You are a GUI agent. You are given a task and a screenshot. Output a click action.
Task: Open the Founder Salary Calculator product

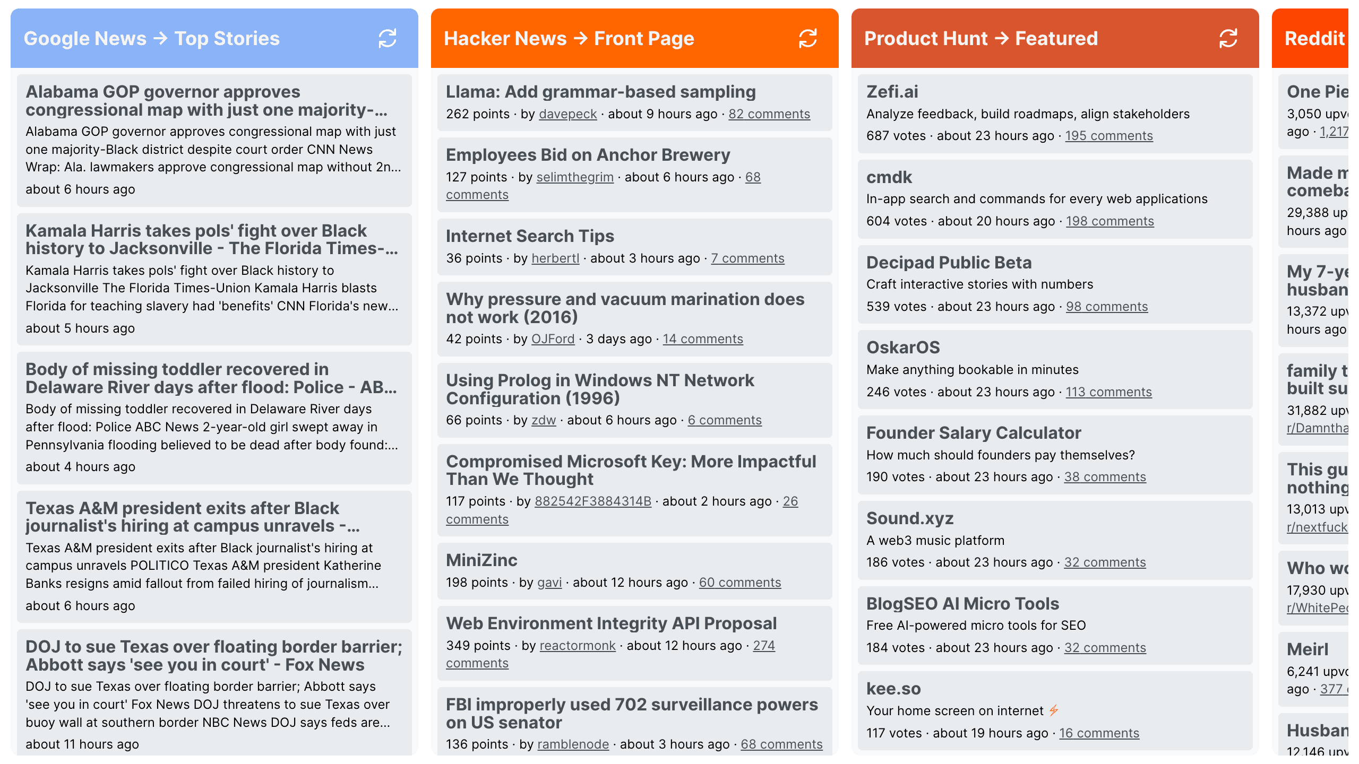click(974, 433)
